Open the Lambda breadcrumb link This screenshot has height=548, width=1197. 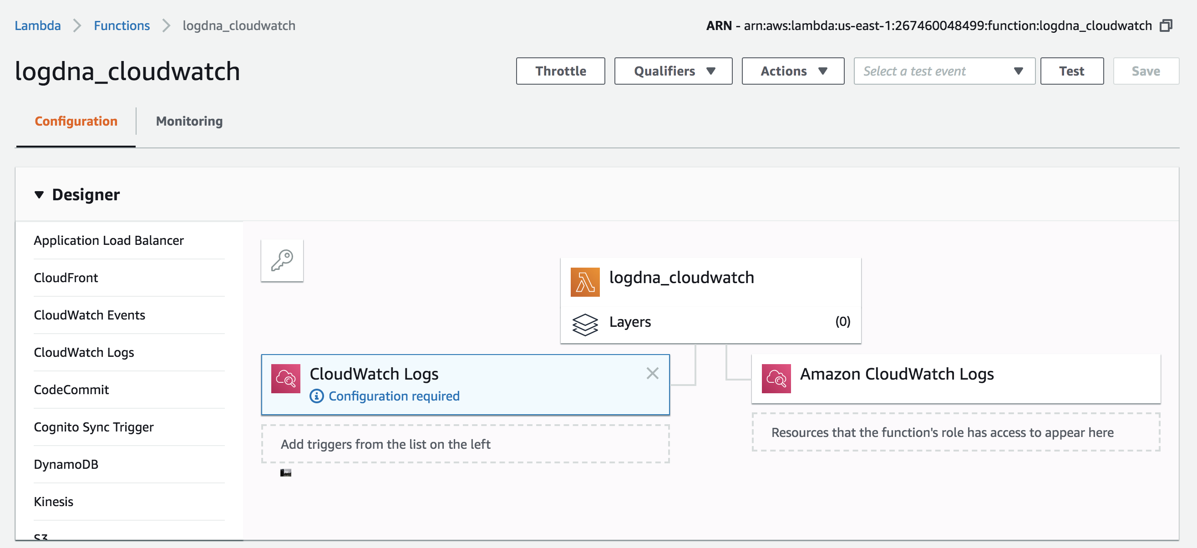tap(38, 25)
